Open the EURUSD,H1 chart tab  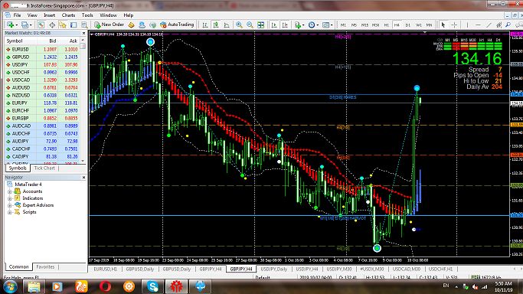coord(105,269)
